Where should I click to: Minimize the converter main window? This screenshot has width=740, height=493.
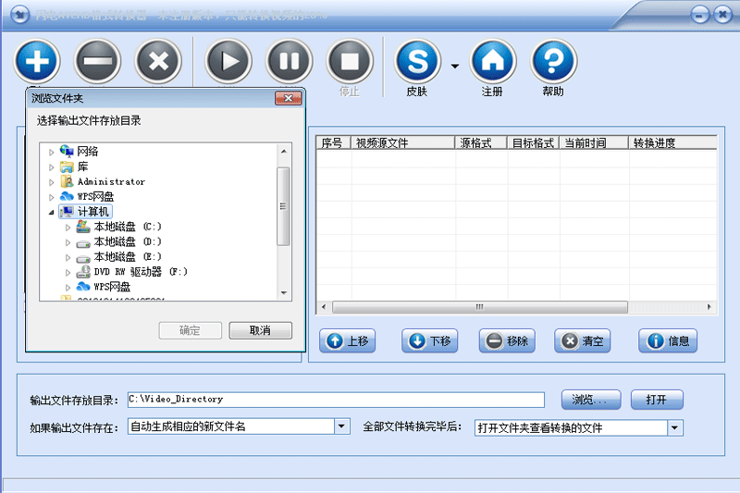click(700, 15)
